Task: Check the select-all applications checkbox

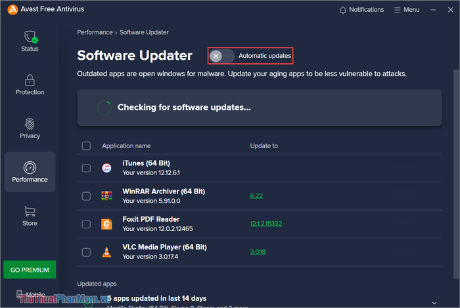Action: (x=86, y=145)
